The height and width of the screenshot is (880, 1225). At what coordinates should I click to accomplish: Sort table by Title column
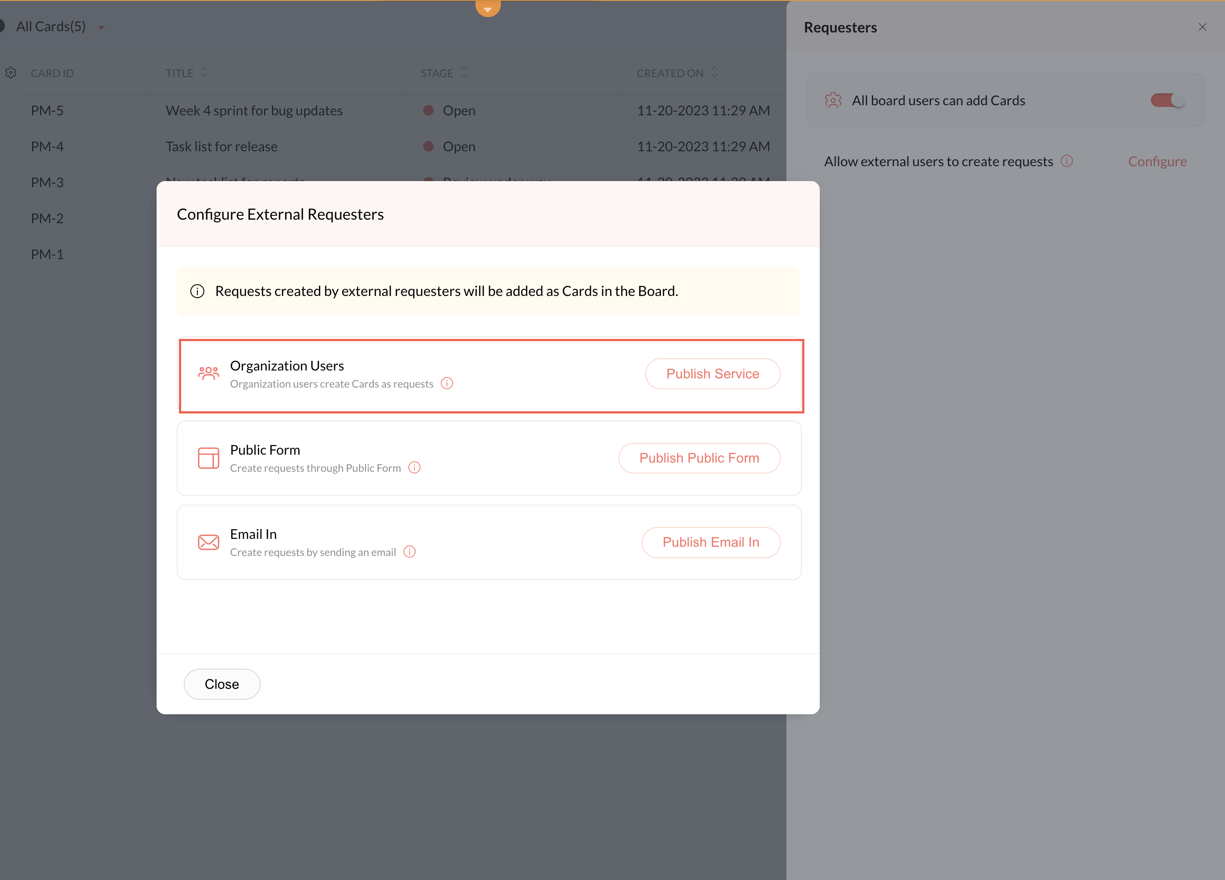click(204, 72)
